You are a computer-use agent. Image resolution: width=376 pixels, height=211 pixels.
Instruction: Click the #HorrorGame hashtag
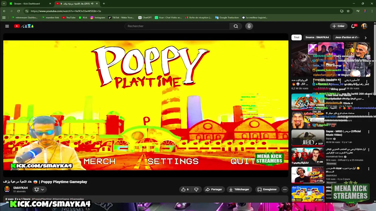[61, 199]
